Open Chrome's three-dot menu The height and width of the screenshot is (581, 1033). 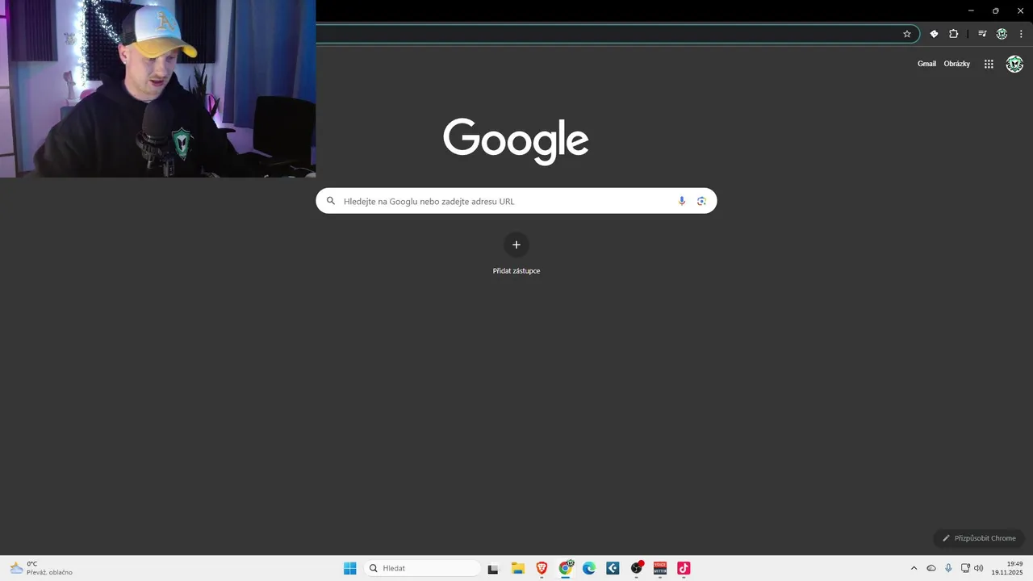[x=1021, y=34]
